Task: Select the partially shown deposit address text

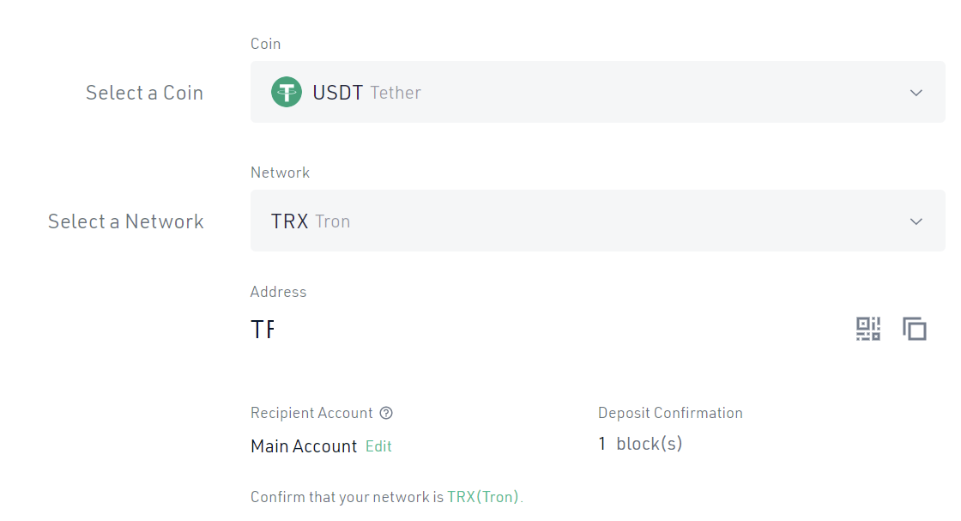Action: coord(262,329)
